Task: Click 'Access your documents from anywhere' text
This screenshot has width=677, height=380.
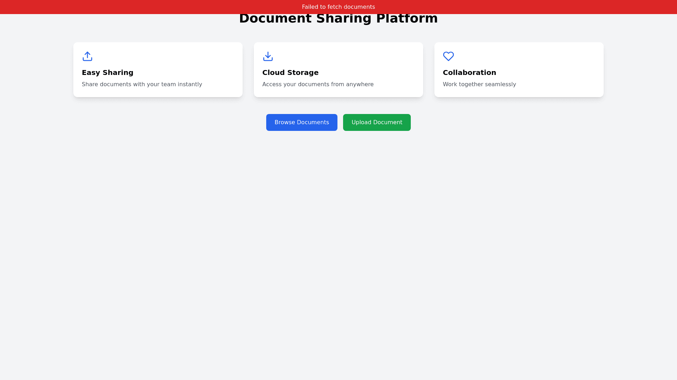Action: coord(318,84)
